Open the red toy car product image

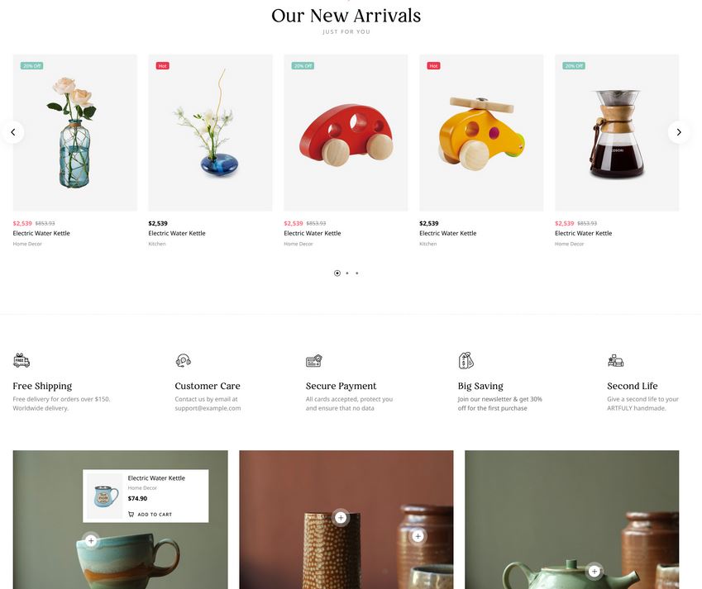[x=346, y=133]
